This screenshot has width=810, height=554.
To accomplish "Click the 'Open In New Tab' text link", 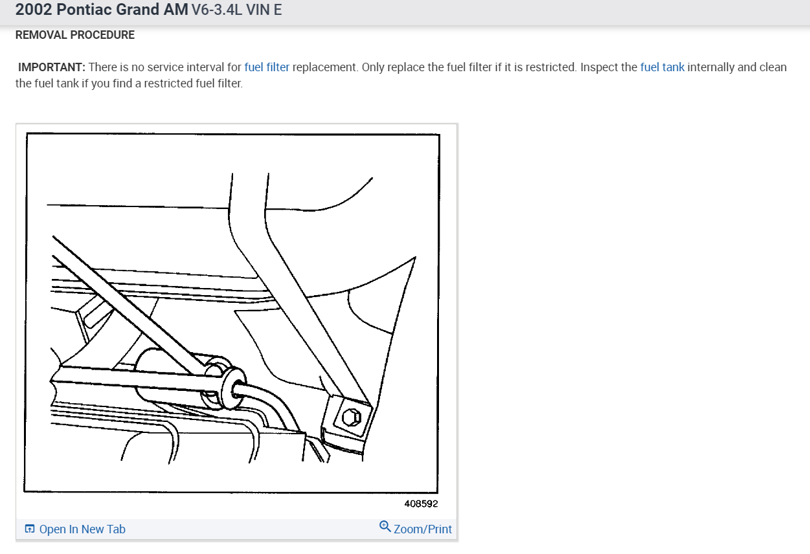I will click(82, 529).
